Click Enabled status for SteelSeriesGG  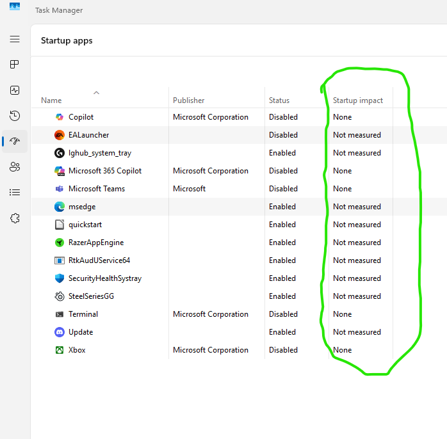pyautogui.click(x=282, y=296)
